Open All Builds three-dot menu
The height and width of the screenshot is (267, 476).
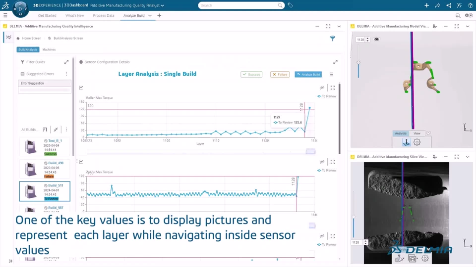[66, 130]
